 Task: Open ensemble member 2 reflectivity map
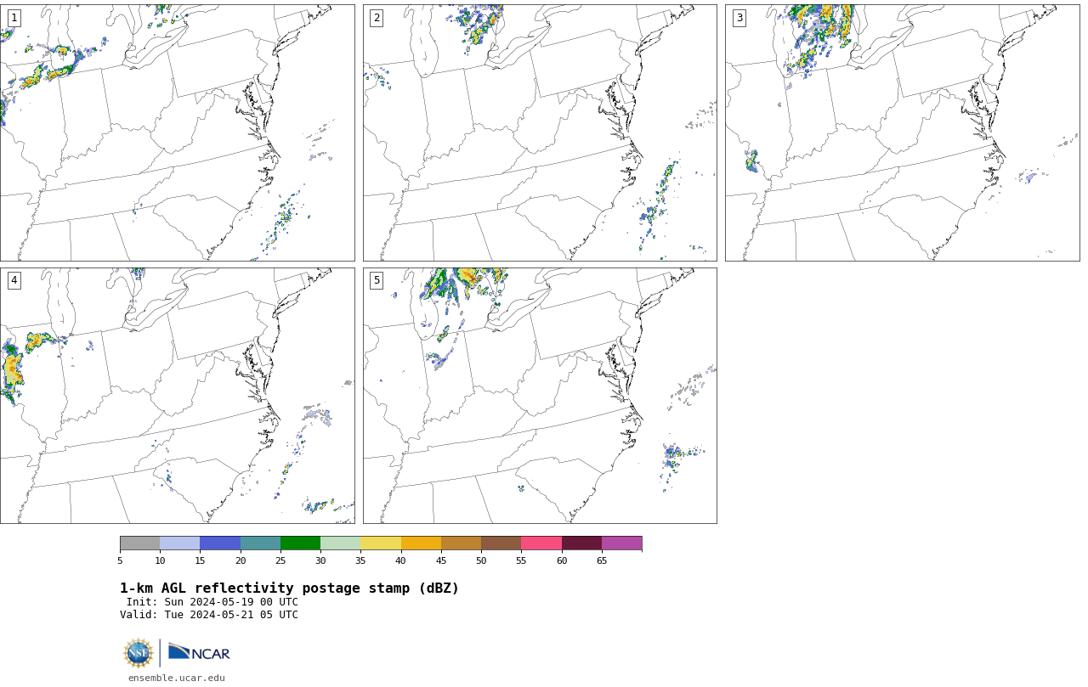tap(540, 132)
